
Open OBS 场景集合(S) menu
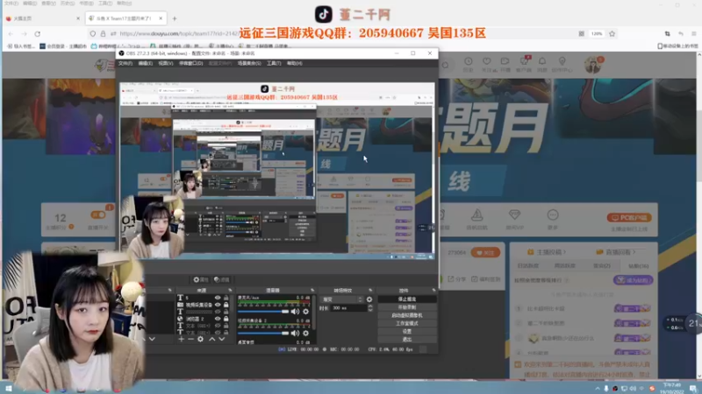(x=249, y=63)
